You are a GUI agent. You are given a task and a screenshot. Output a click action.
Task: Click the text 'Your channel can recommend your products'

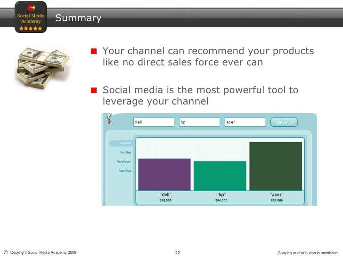pyautogui.click(x=208, y=51)
